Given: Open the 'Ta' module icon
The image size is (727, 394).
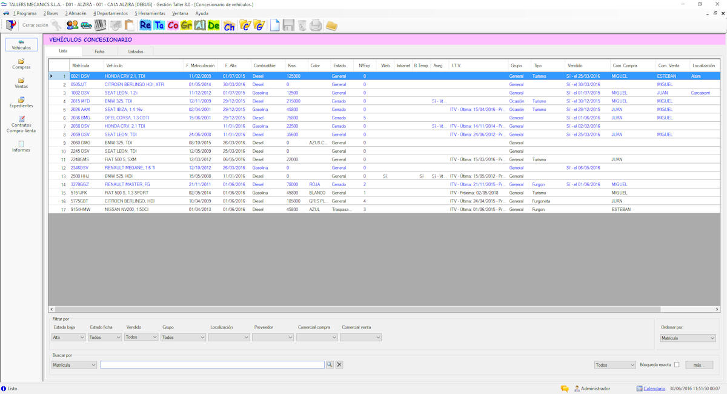Looking at the screenshot, I should (159, 25).
